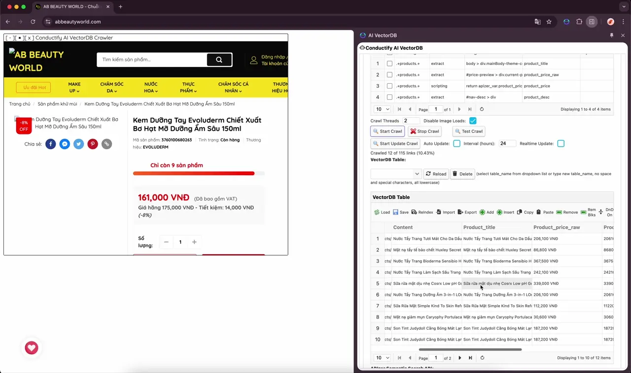Uncheck Disable Image Loads checkbox
Screen dimensions: 631x373
tap(473, 121)
